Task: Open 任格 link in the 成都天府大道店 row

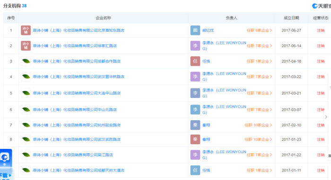Action: (x=206, y=170)
